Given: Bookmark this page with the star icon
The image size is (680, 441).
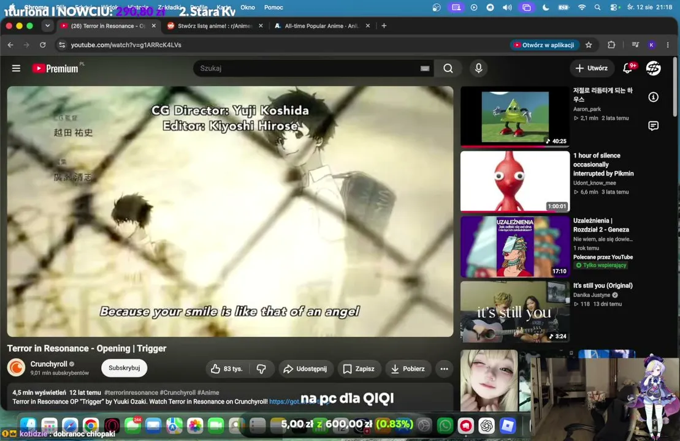Looking at the screenshot, I should point(589,45).
